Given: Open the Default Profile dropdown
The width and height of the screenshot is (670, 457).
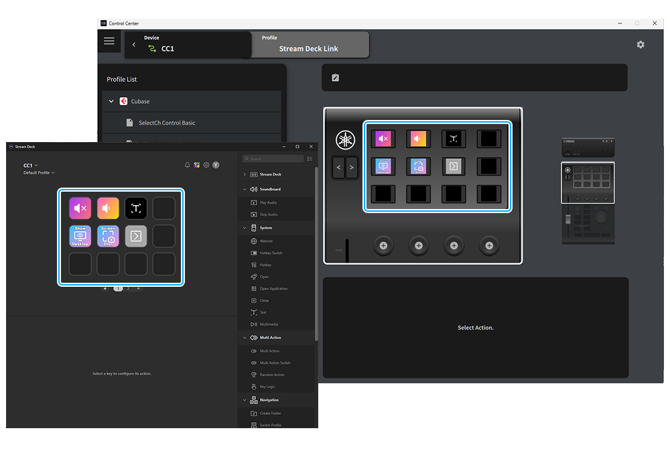Looking at the screenshot, I should pyautogui.click(x=38, y=172).
